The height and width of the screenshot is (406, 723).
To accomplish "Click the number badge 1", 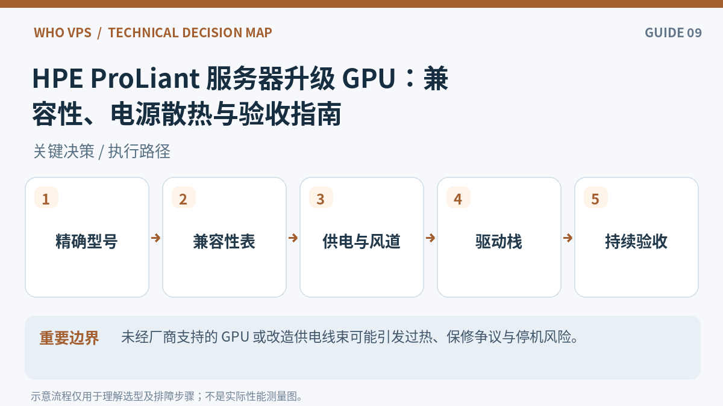I will 46,198.
